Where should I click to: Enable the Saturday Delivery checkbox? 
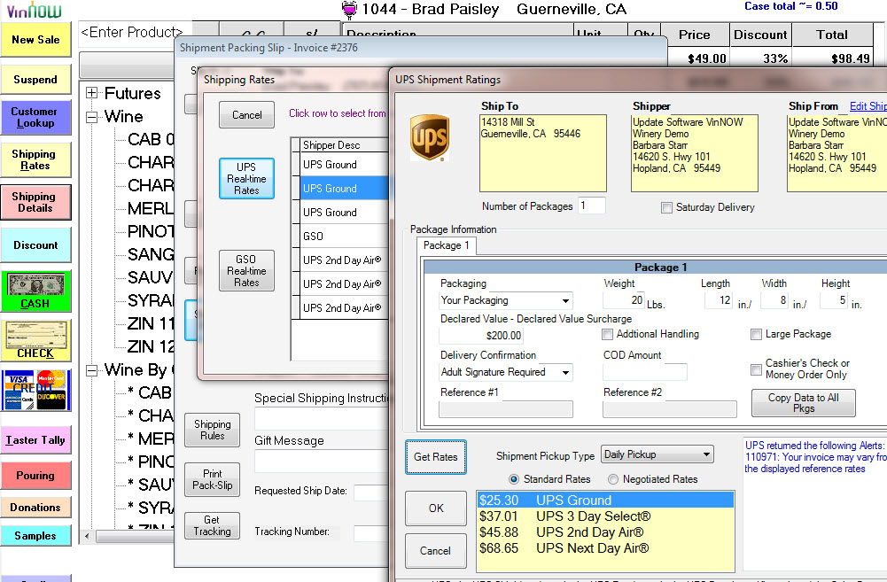click(666, 207)
